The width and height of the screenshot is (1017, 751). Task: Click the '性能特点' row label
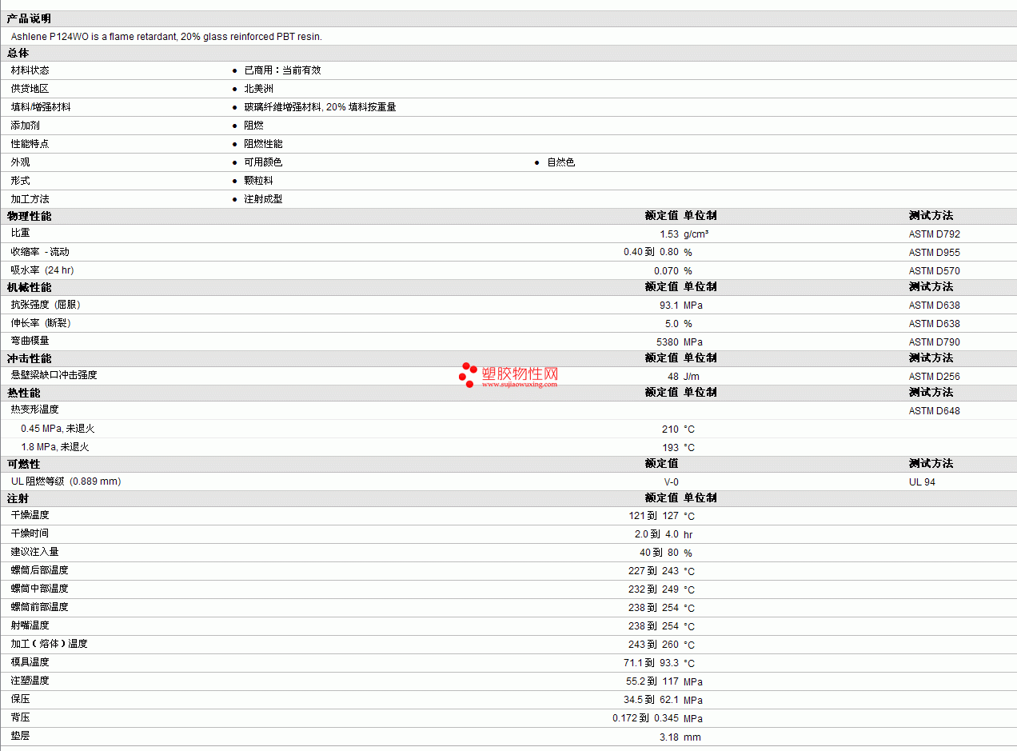tap(30, 144)
